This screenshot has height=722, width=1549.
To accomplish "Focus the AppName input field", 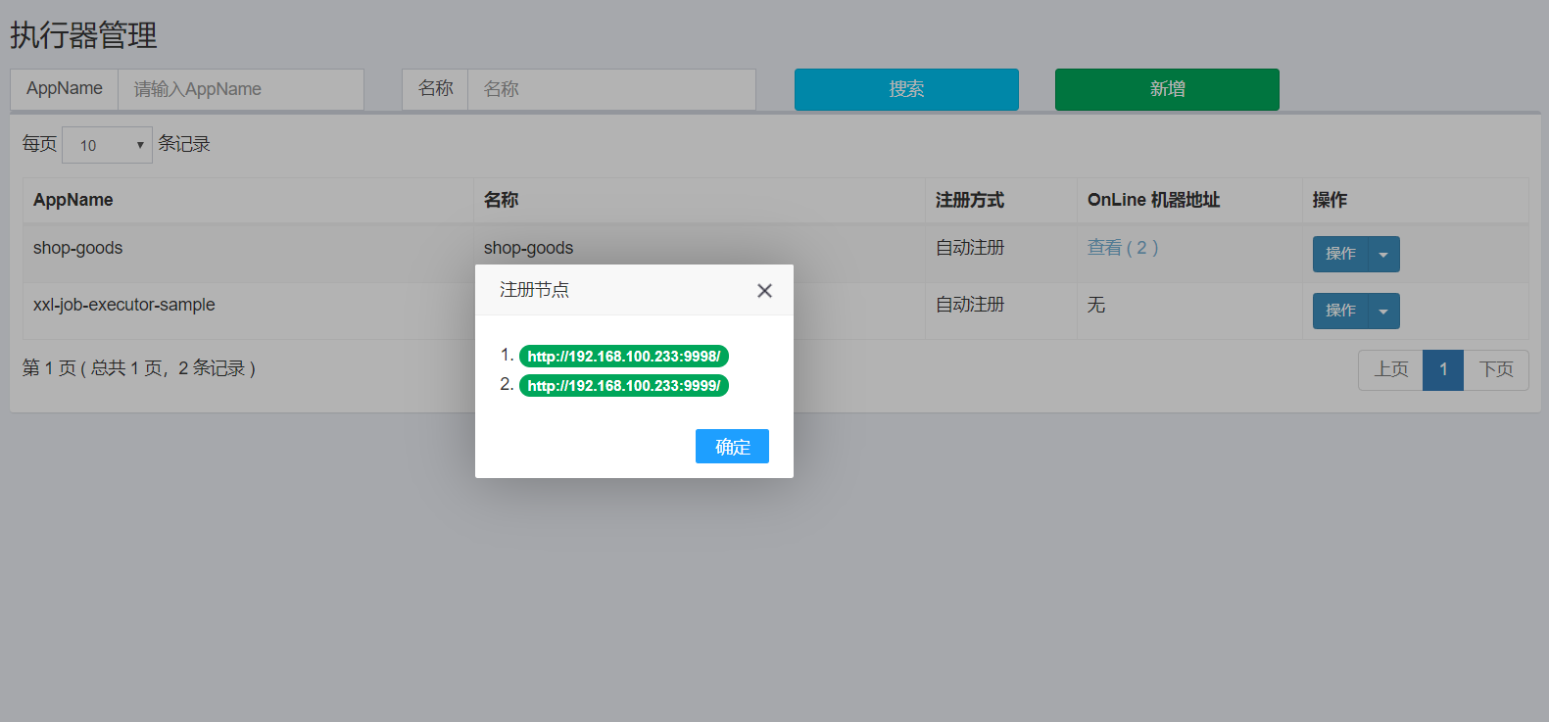I will pyautogui.click(x=241, y=89).
